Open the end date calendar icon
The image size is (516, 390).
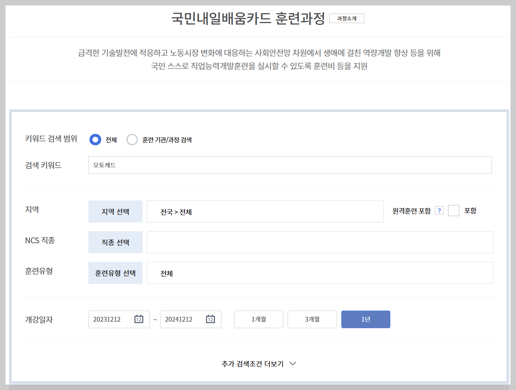click(210, 319)
